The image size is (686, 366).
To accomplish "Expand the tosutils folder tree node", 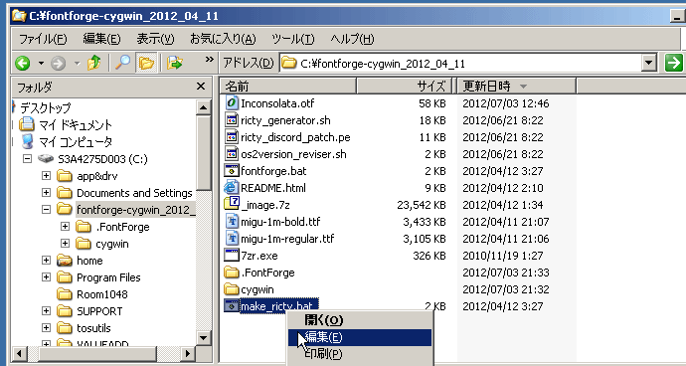I will coord(46,328).
